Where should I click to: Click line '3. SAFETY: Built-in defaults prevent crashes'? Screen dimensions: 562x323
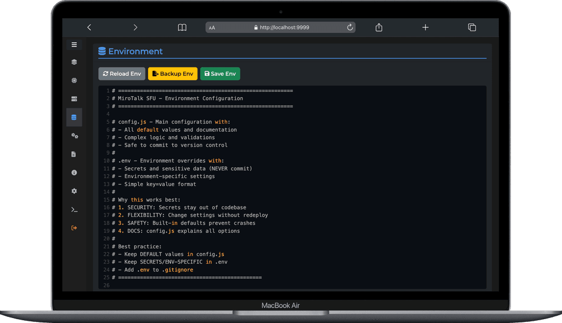187,223
